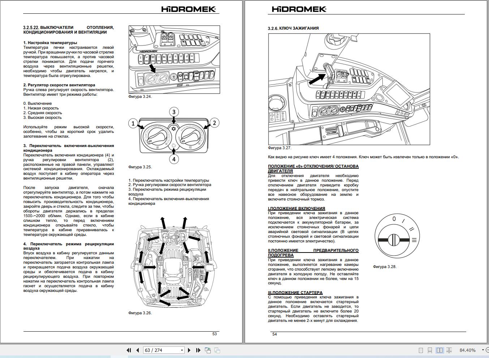The image size is (489, 358).
Task: Switch to continuous page view
Action: point(430,350)
